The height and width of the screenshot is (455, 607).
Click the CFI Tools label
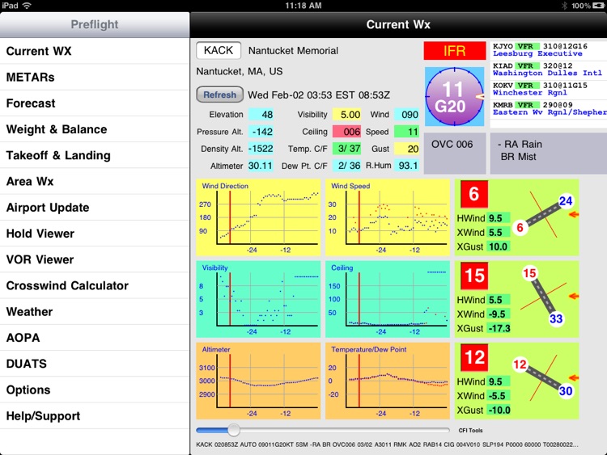470,430
